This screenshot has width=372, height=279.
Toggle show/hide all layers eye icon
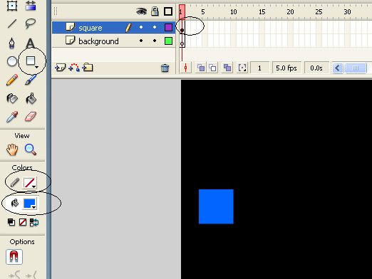pos(141,11)
